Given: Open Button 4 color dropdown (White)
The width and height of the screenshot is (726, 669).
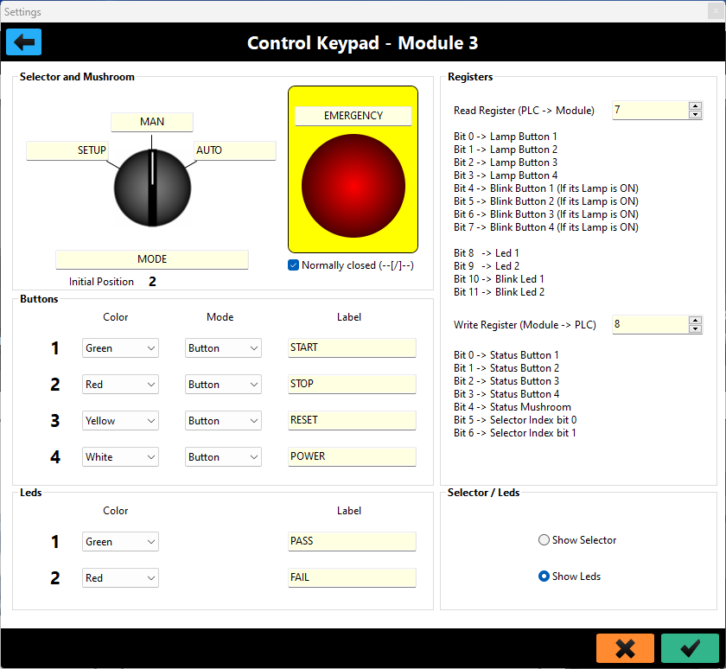Looking at the screenshot, I should coord(120,457).
